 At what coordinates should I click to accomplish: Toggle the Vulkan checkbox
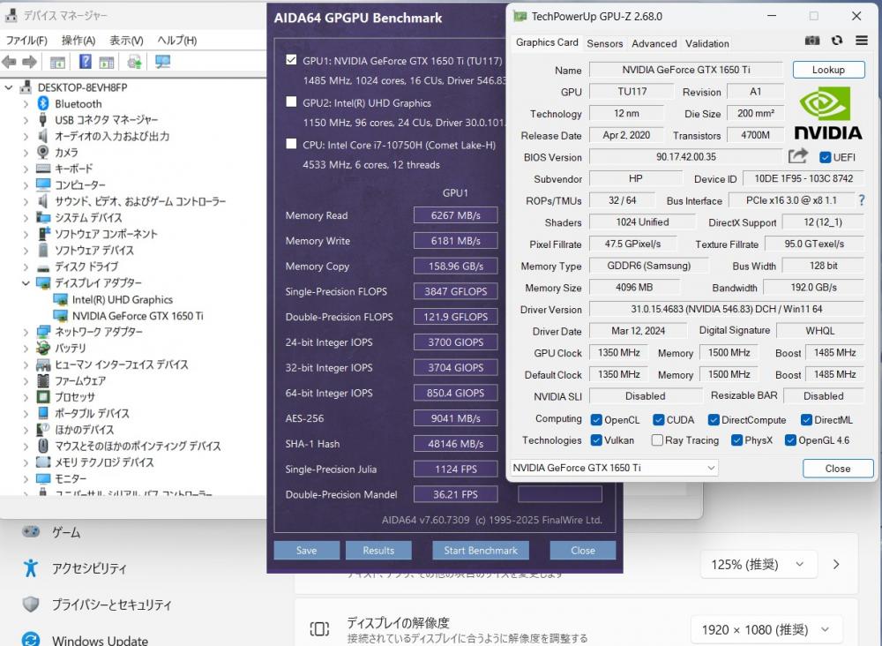[x=597, y=440]
